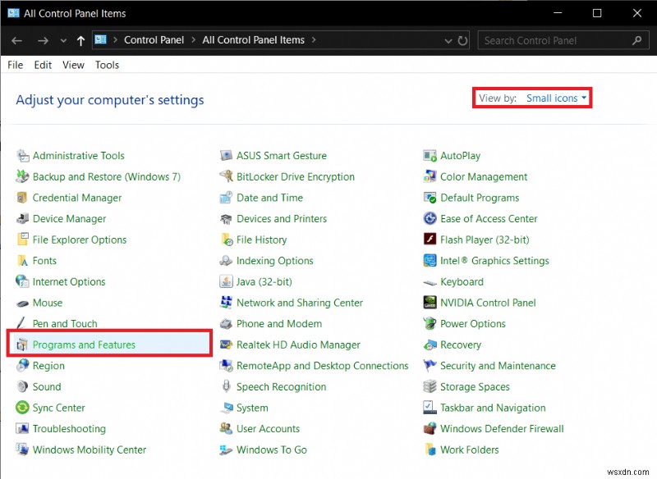657x479 pixels.
Task: Select Programs and Features
Action: point(82,344)
